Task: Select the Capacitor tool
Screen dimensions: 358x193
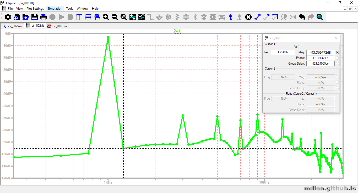Action: (186, 17)
